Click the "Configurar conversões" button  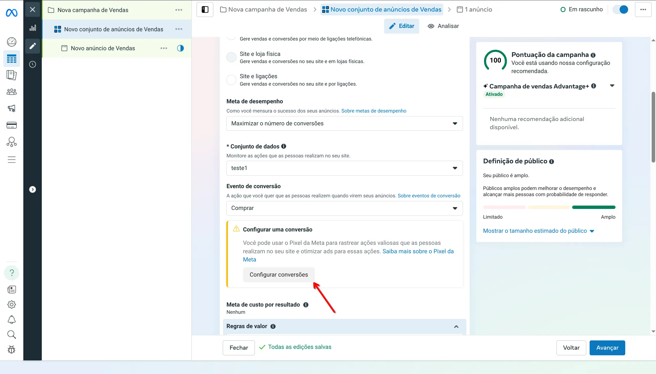click(279, 275)
